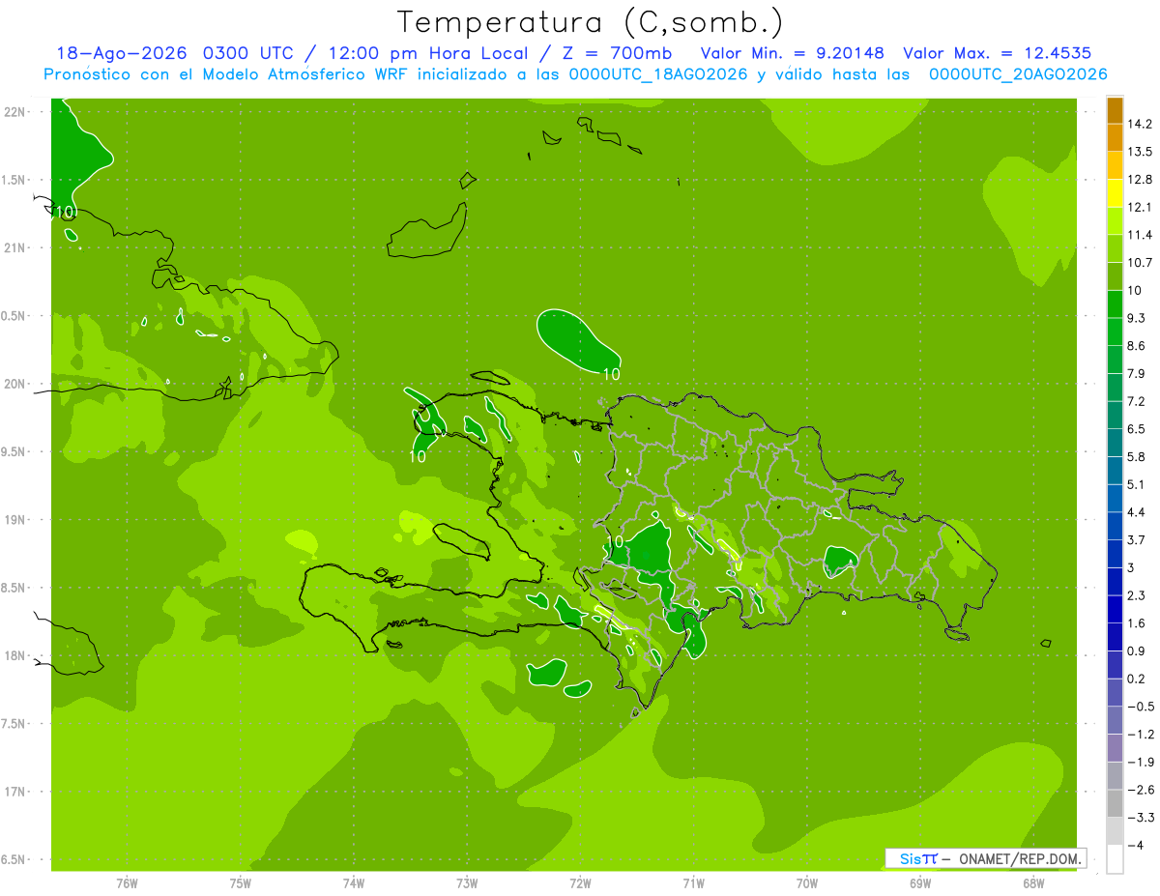The image size is (1160, 896).
Task: Click the legend swatch between 6.5 and 5.8
Action: [x=1115, y=443]
